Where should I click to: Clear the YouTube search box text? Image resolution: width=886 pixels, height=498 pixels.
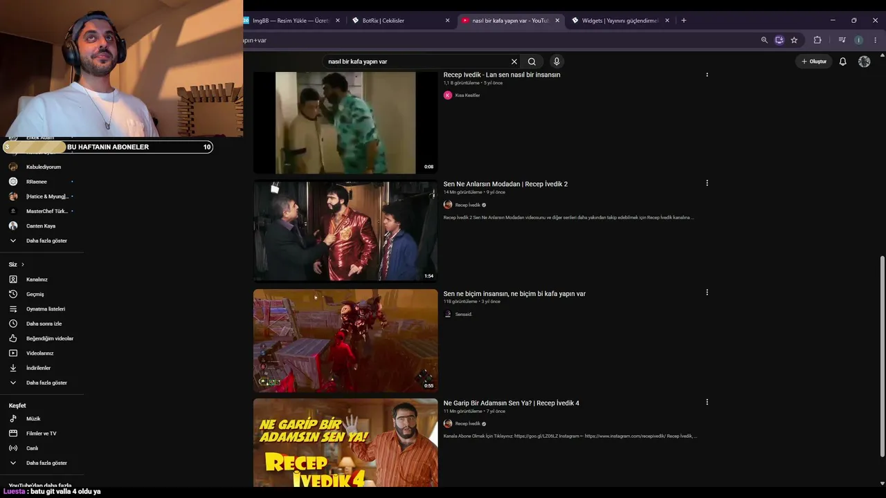(x=514, y=62)
